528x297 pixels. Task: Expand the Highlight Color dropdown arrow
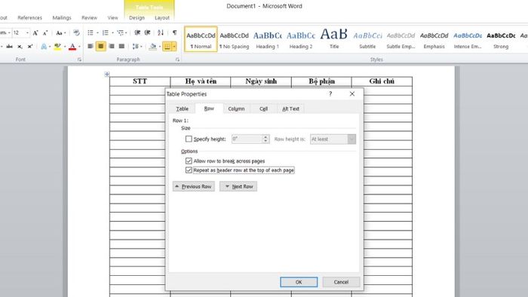[x=65, y=47]
